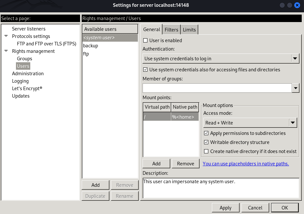Open the Let's Encrypt page
The height and width of the screenshot is (214, 304).
click(x=27, y=89)
